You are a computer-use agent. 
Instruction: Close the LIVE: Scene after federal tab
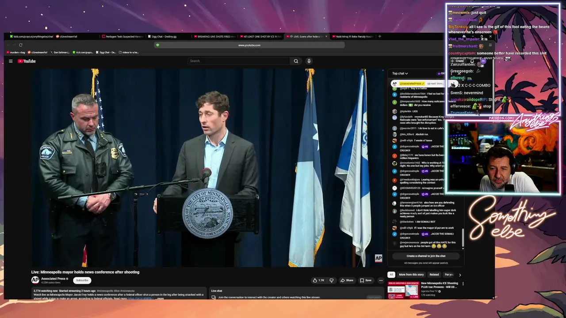(x=326, y=37)
